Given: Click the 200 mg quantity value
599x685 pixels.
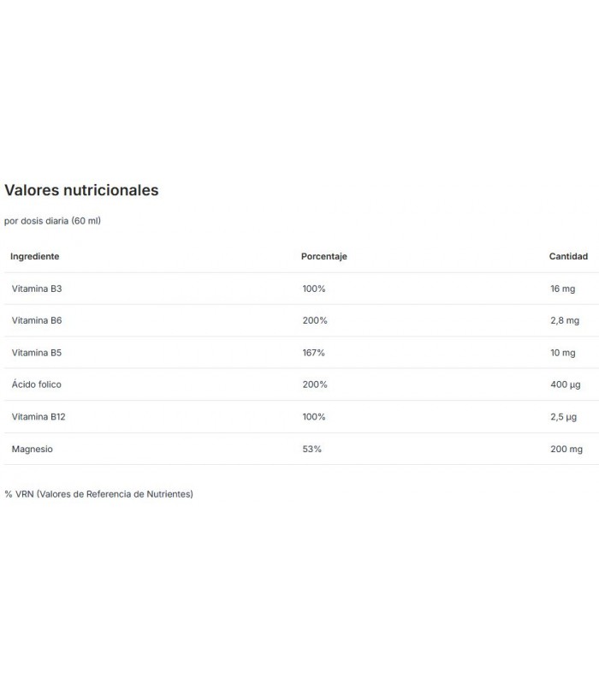Looking at the screenshot, I should (x=566, y=449).
